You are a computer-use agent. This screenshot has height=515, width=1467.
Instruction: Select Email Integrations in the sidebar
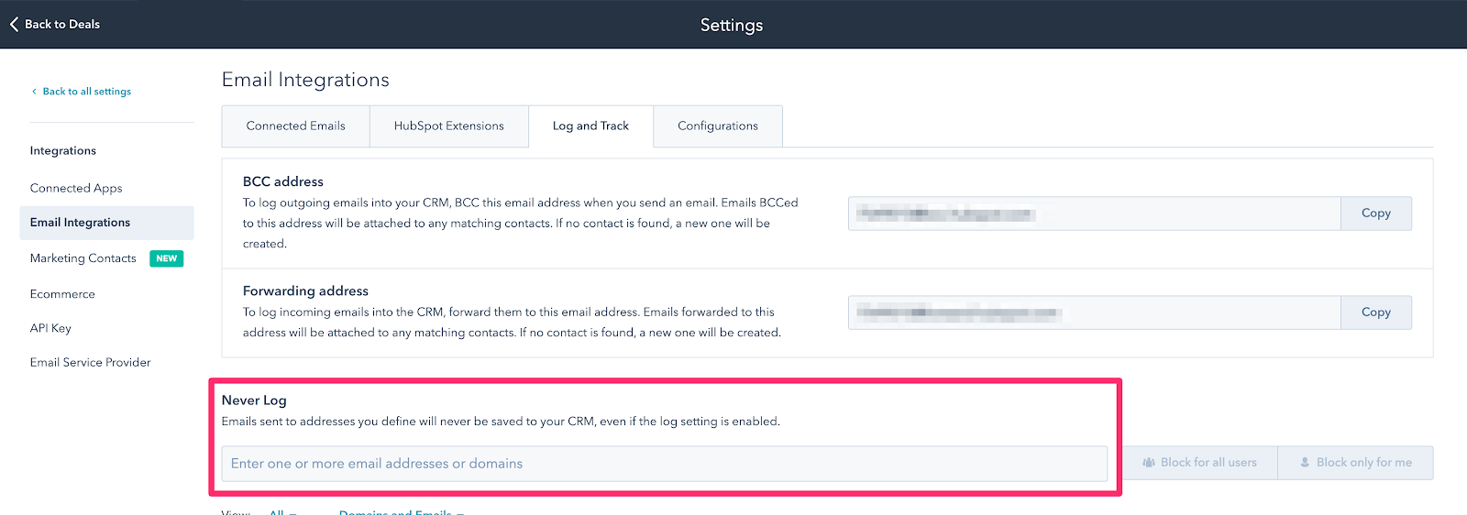point(81,223)
